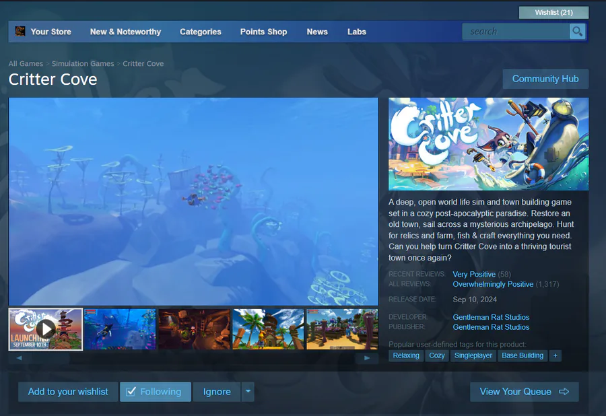Select the dark cave interior screenshot thumbnail
Screen dimensions: 606x416
[x=194, y=329]
